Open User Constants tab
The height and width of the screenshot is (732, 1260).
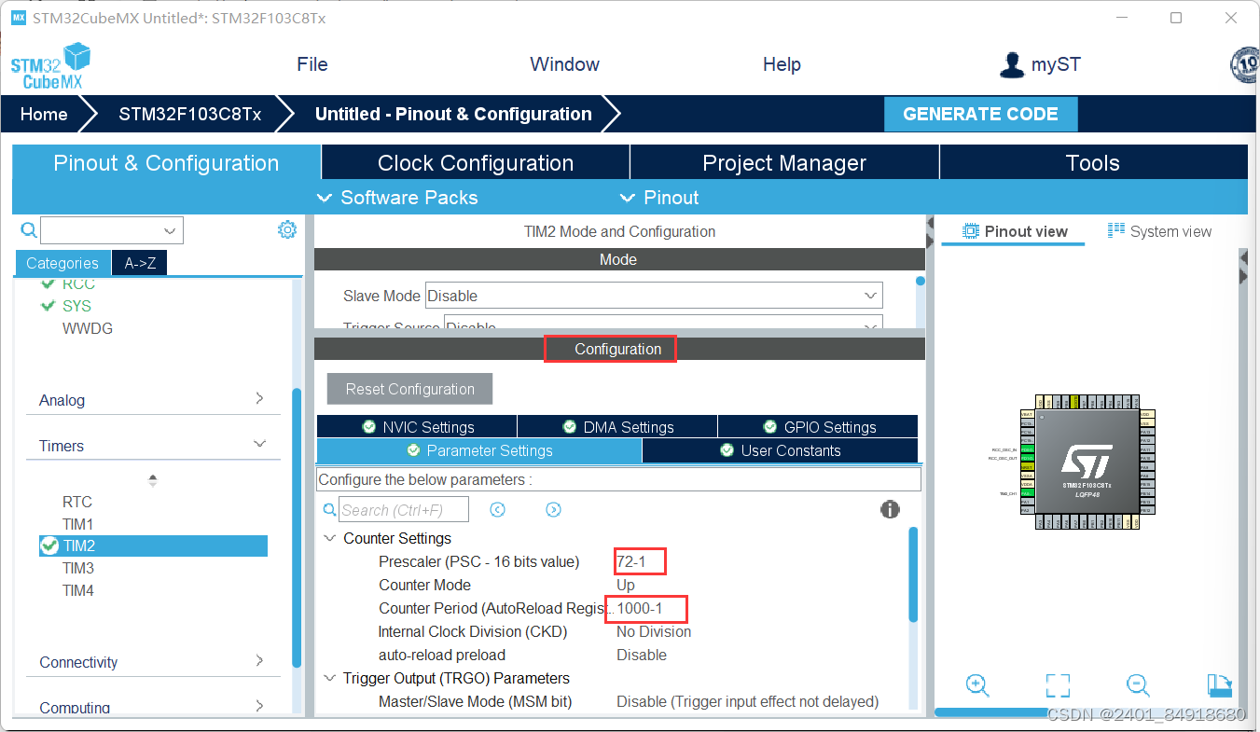780,450
